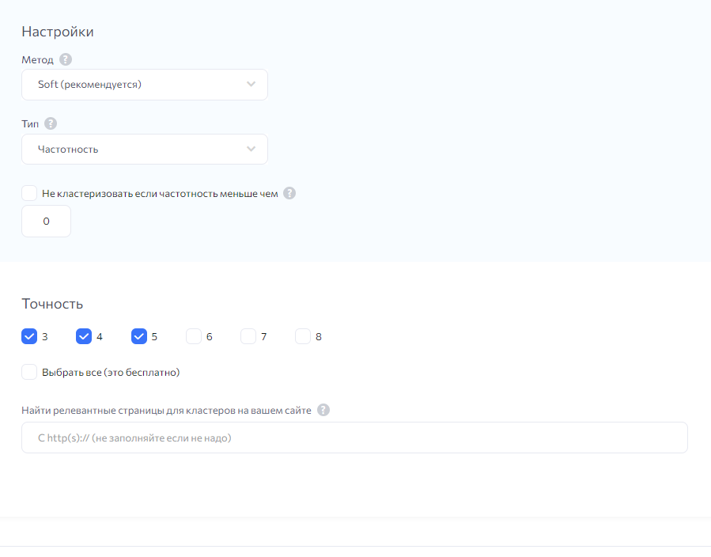Open the Метод dropdown showing Soft
The height and width of the screenshot is (557, 711).
click(x=145, y=85)
